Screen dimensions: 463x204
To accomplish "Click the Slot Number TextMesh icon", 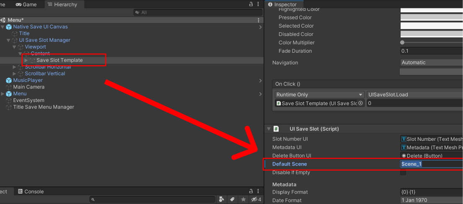I will [404, 139].
